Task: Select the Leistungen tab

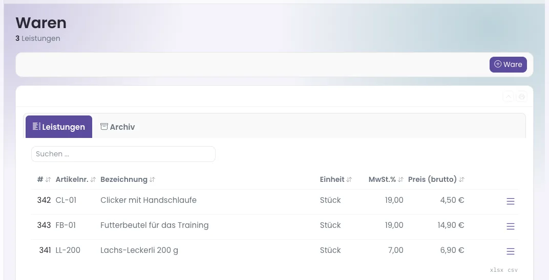Action: point(59,127)
